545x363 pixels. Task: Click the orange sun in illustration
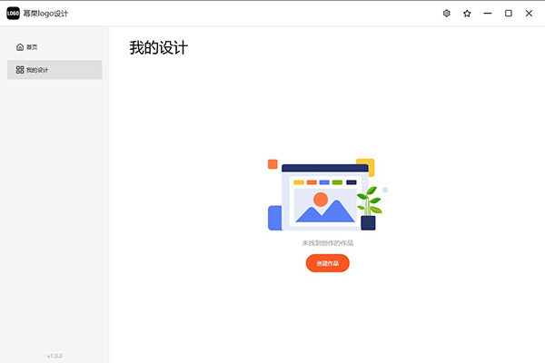pyautogui.click(x=321, y=200)
